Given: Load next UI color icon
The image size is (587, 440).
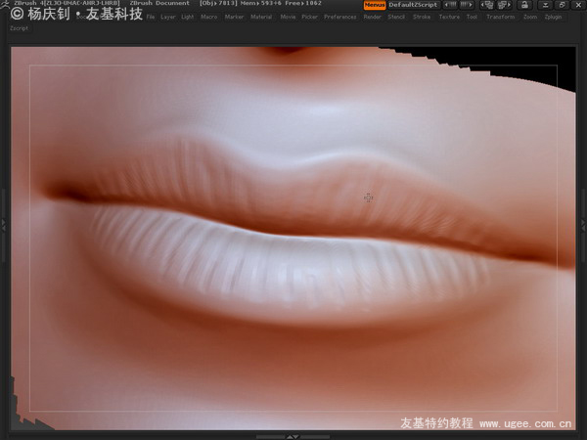Looking at the screenshot, I should (x=467, y=5).
